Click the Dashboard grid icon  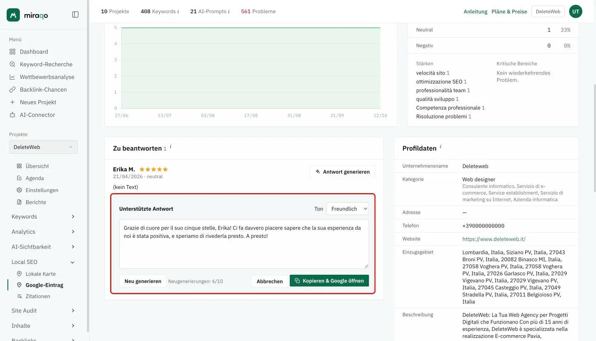[x=12, y=52]
